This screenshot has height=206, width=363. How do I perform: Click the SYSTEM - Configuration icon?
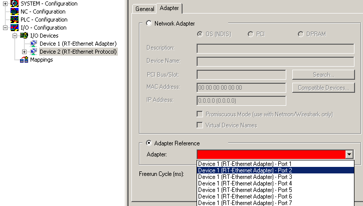pyautogui.click(x=15, y=4)
